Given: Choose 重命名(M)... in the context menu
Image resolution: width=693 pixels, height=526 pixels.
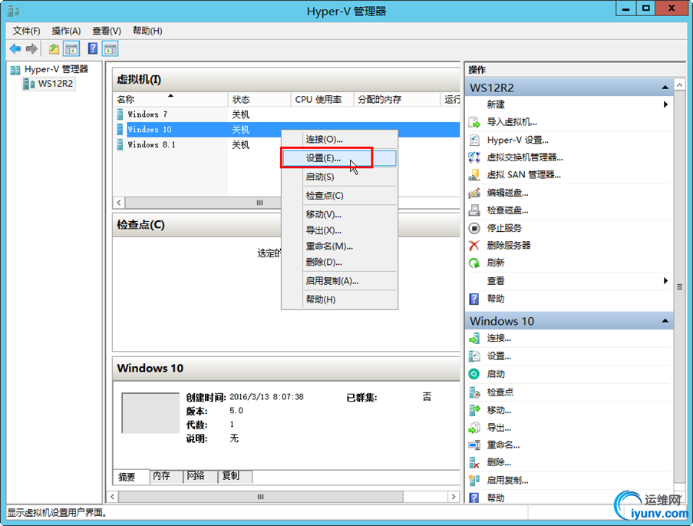Looking at the screenshot, I should pyautogui.click(x=339, y=246).
